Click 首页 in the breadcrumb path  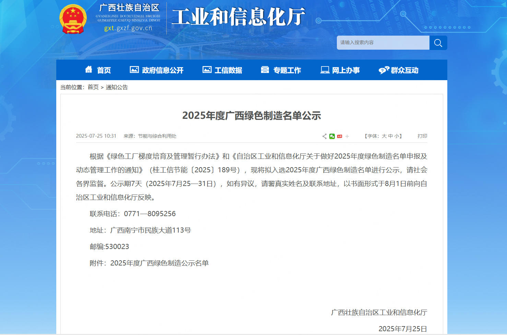[93, 87]
